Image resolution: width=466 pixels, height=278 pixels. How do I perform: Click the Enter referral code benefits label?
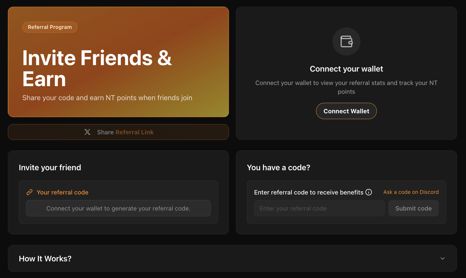pyautogui.click(x=309, y=192)
